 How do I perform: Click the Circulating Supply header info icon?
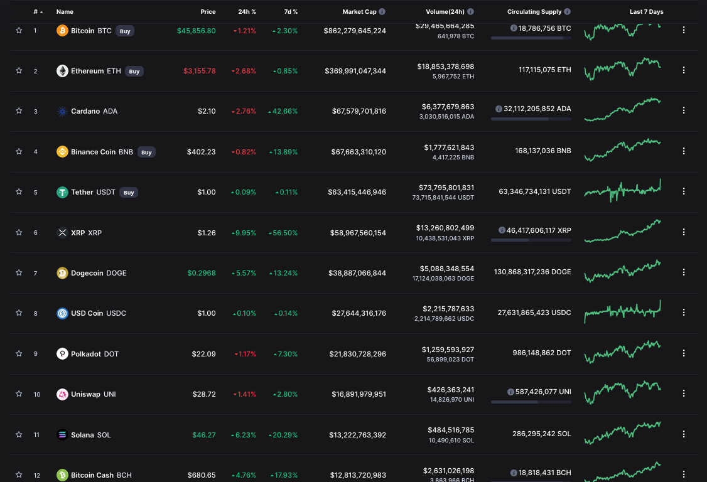[x=567, y=12]
